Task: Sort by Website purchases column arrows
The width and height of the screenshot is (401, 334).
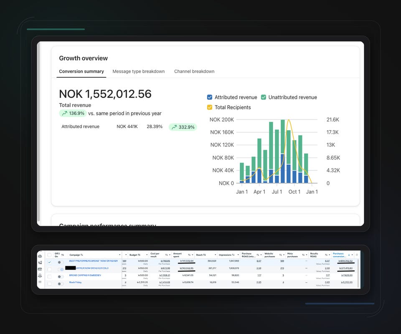Action: pyautogui.click(x=281, y=255)
